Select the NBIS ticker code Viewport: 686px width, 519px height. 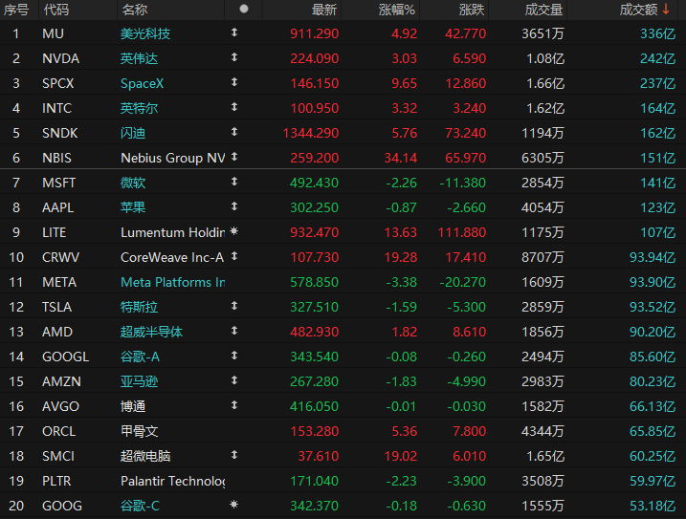56,158
